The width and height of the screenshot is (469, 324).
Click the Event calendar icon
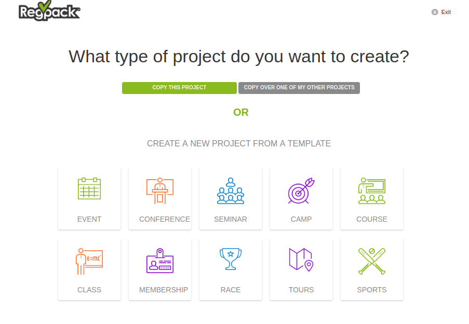(x=89, y=189)
